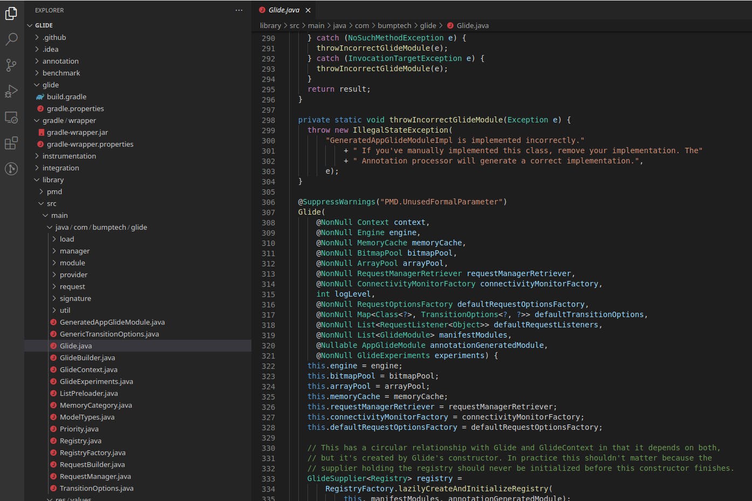Click the jar icon beside gradle-wrapper.jar

41,133
